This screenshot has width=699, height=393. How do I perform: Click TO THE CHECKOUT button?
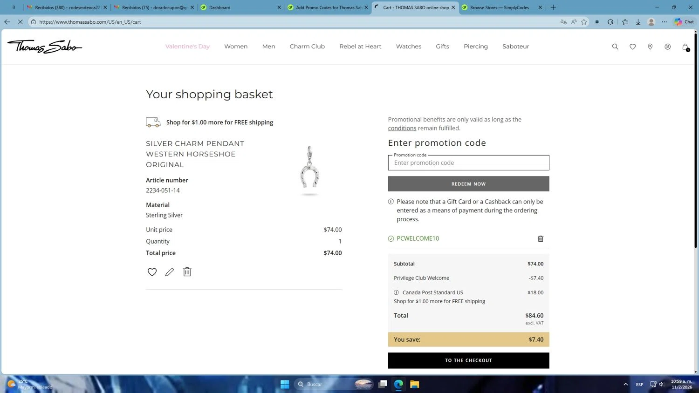click(x=468, y=360)
